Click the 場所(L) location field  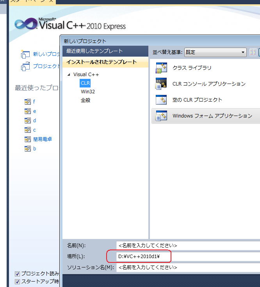point(188,257)
